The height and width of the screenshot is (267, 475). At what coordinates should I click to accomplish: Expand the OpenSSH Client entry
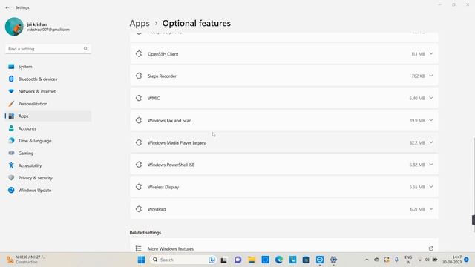pos(431,54)
